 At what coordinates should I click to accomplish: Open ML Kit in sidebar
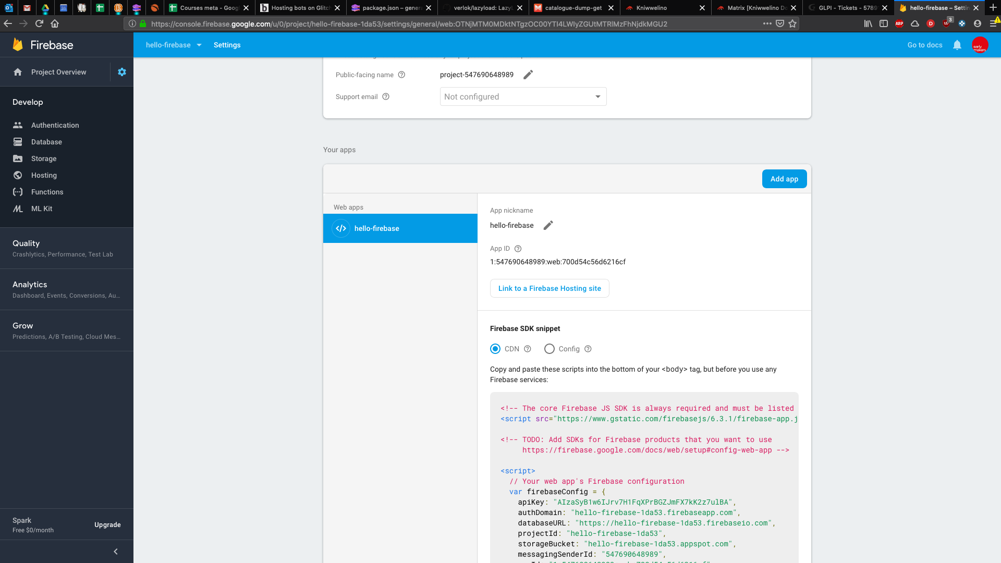pos(42,209)
